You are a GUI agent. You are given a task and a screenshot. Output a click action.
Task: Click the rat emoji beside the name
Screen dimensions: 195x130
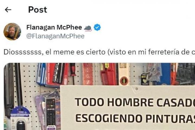(x=88, y=28)
